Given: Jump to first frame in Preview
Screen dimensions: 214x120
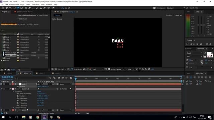Looking at the screenshot, I should tap(187, 44).
